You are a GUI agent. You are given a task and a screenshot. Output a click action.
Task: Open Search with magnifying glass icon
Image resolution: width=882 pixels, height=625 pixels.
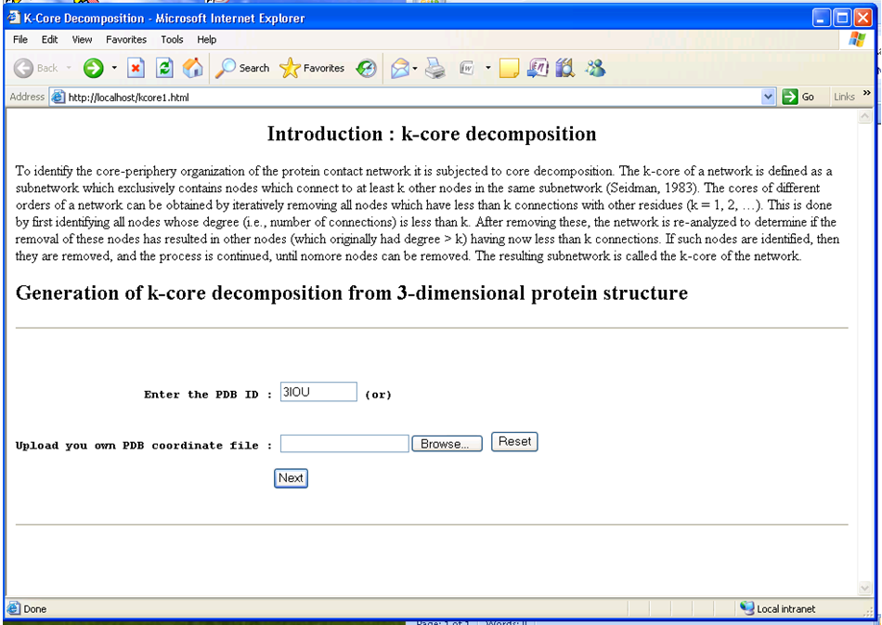pos(242,68)
